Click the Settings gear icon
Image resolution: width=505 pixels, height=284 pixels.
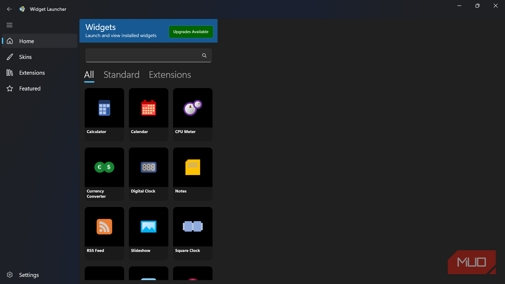click(x=10, y=275)
